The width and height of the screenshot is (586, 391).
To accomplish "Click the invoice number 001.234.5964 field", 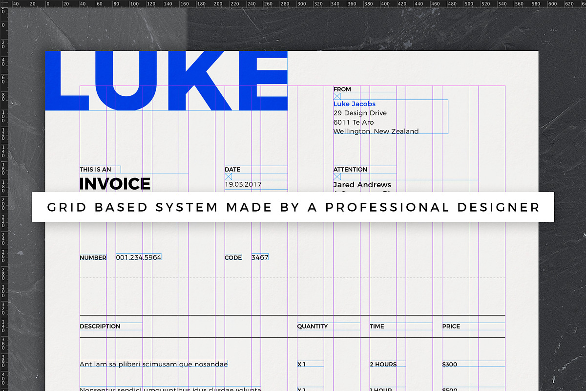I will pos(139,257).
